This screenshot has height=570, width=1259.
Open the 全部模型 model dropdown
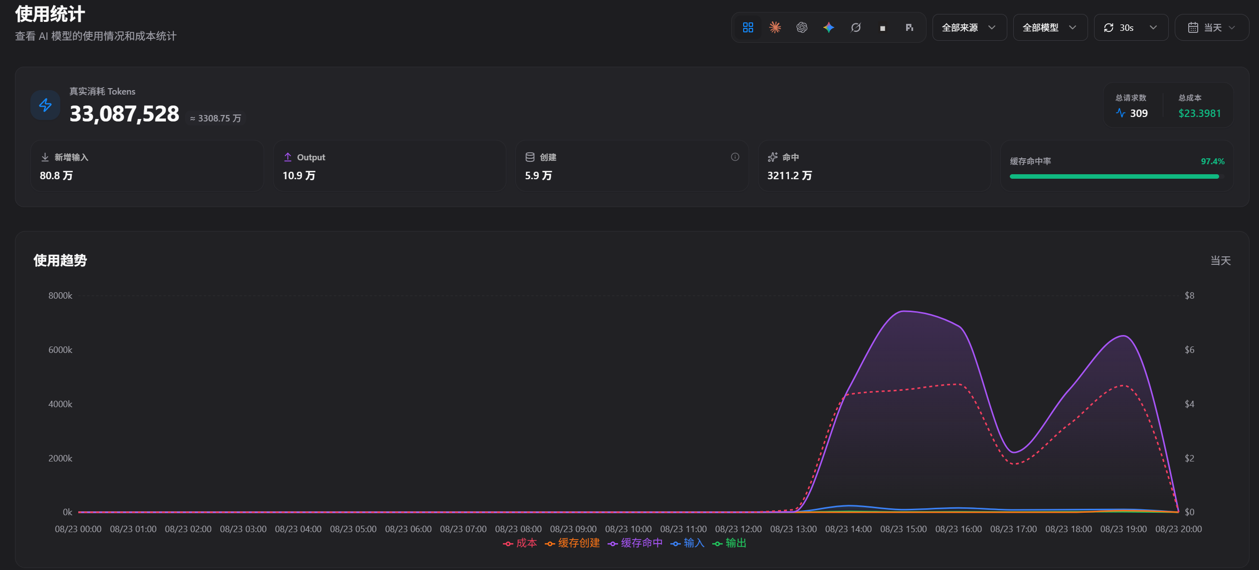[x=1050, y=27]
